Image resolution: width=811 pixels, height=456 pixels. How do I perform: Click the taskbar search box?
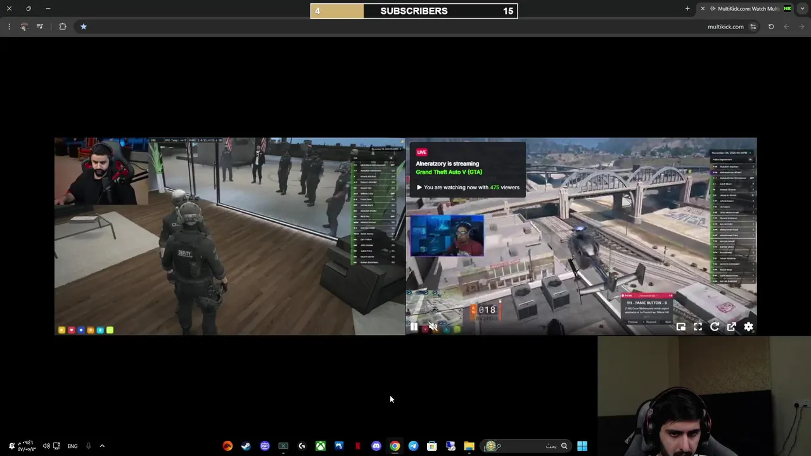point(527,446)
